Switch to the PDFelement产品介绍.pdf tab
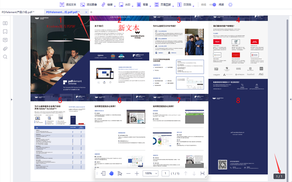Viewport: 292px width, 182px height. 18,12
